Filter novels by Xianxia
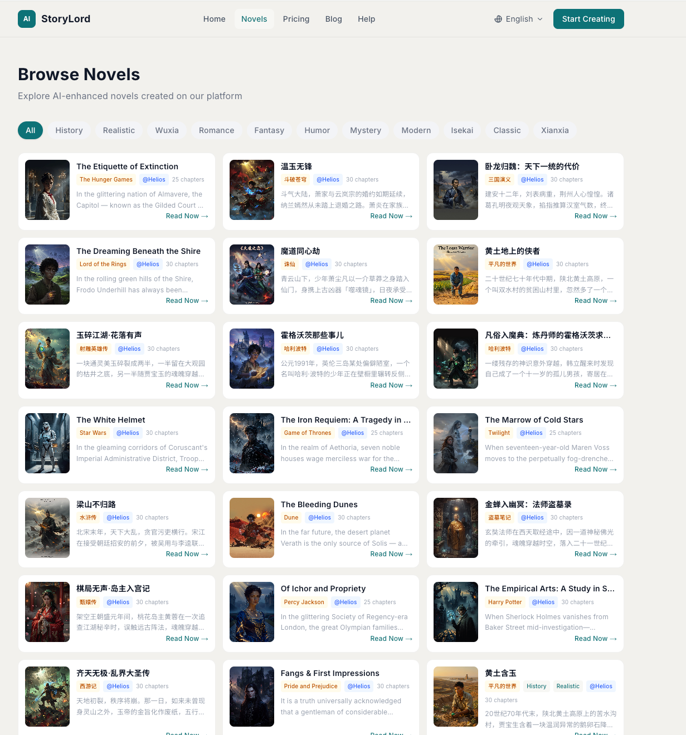Image resolution: width=686 pixels, height=735 pixels. point(555,130)
